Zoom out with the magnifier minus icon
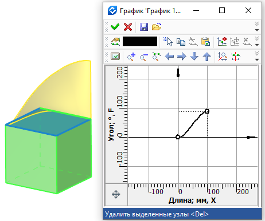The image size is (265, 221). [144, 57]
